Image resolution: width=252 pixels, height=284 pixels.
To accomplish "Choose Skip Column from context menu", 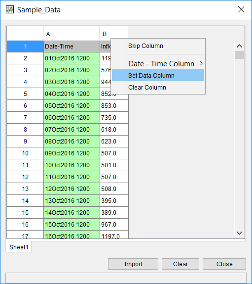I will pyautogui.click(x=158, y=46).
